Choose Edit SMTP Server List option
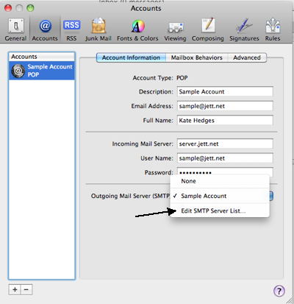Viewport: 294px width, 304px height. (x=220, y=211)
